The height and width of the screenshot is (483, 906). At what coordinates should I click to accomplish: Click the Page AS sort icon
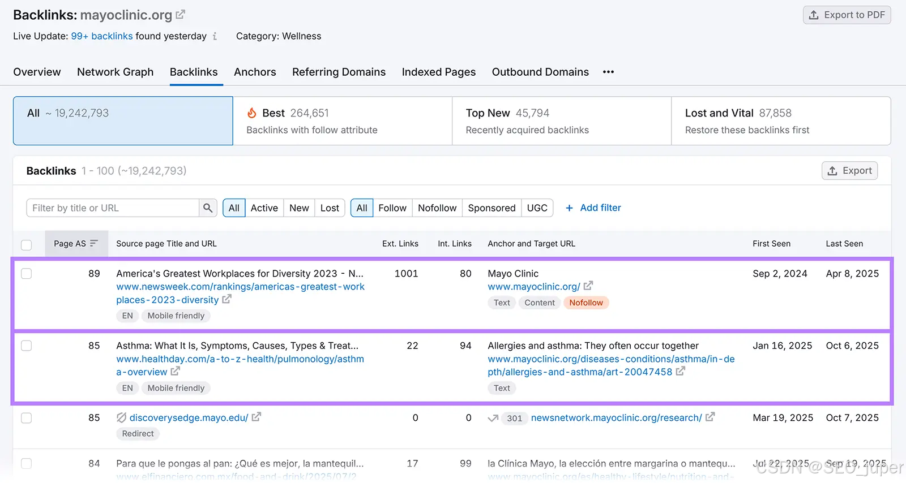point(94,243)
